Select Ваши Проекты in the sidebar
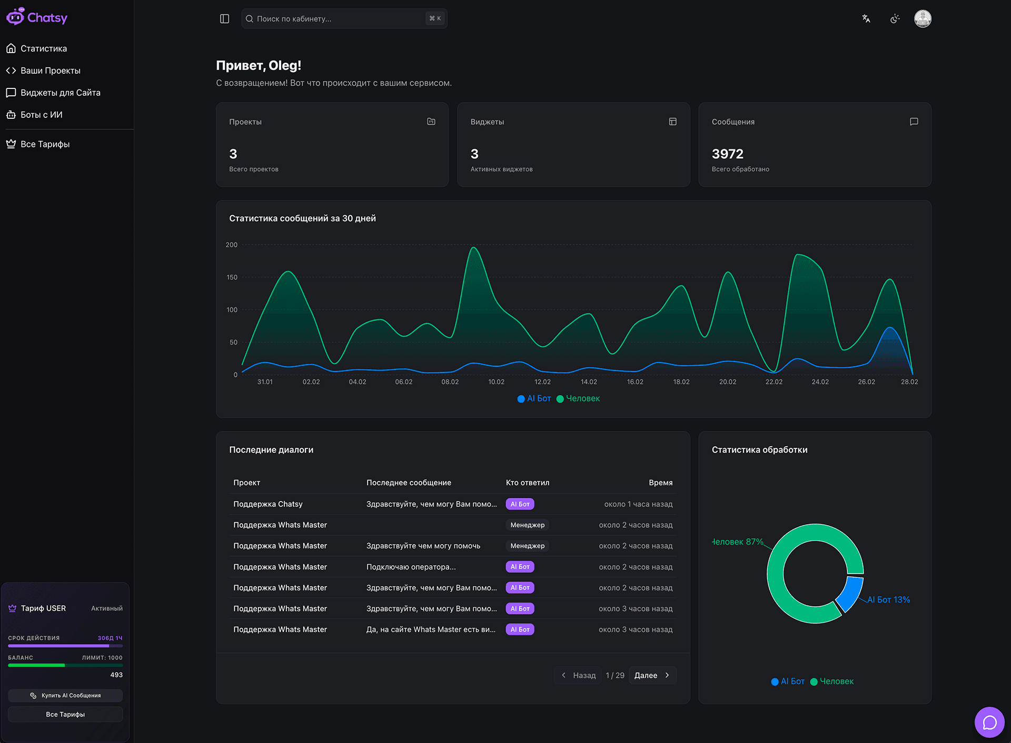Viewport: 1011px width, 743px height. [51, 70]
